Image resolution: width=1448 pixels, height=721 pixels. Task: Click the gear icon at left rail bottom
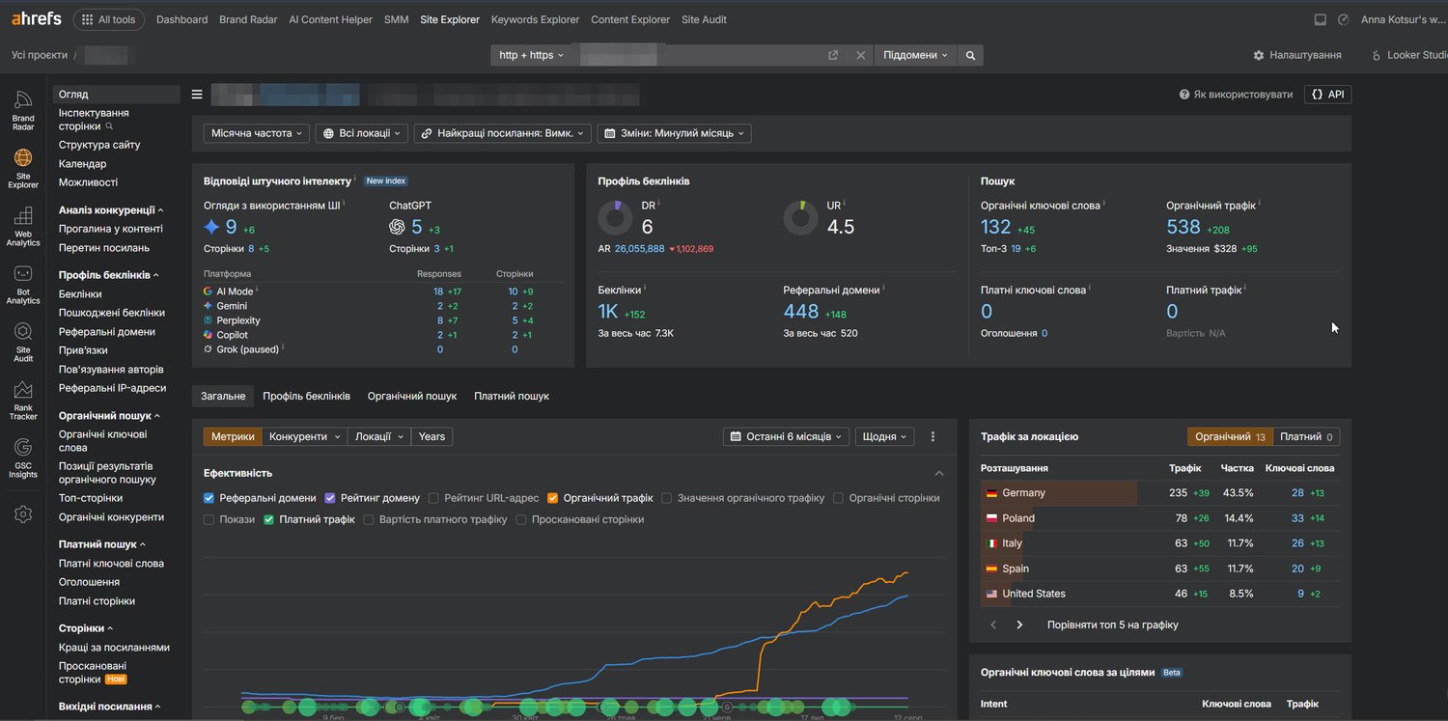[x=23, y=514]
